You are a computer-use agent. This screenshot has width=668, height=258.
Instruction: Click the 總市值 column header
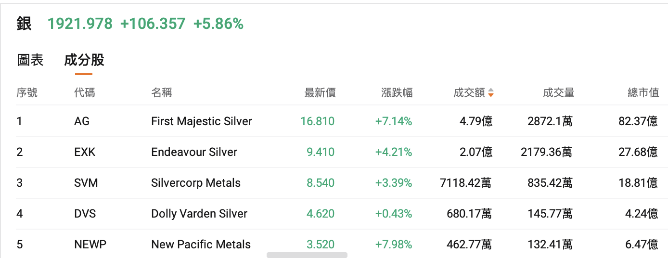click(643, 93)
